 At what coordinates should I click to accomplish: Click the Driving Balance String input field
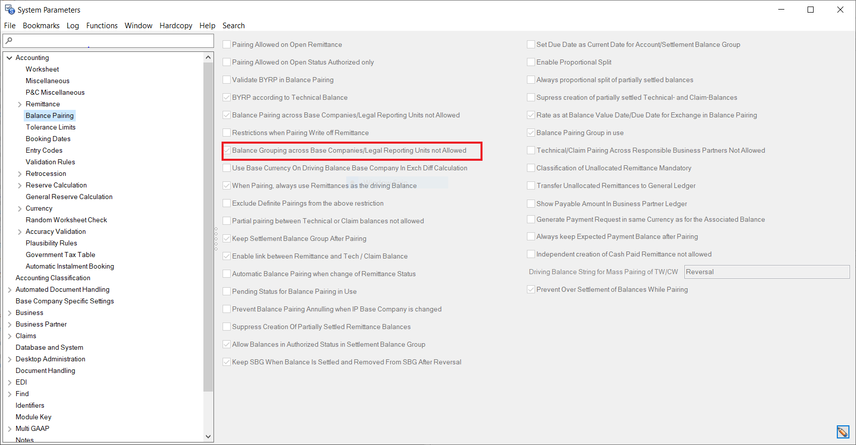[x=766, y=272]
